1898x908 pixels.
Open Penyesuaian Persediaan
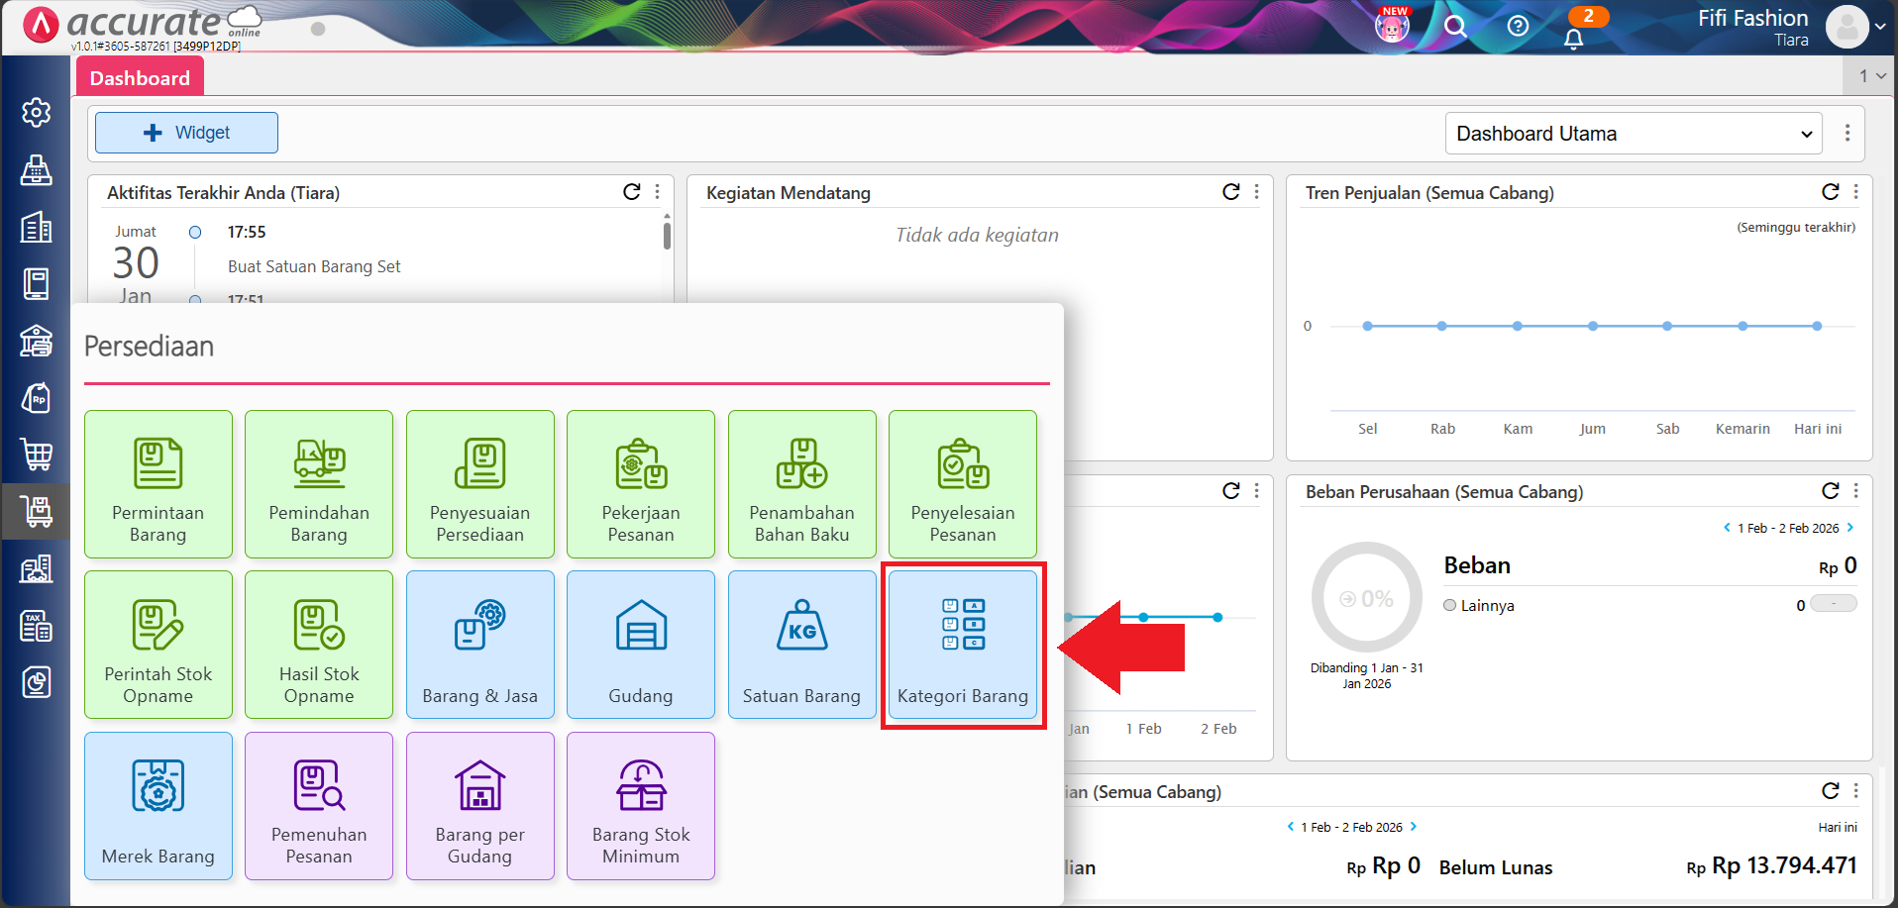(479, 484)
